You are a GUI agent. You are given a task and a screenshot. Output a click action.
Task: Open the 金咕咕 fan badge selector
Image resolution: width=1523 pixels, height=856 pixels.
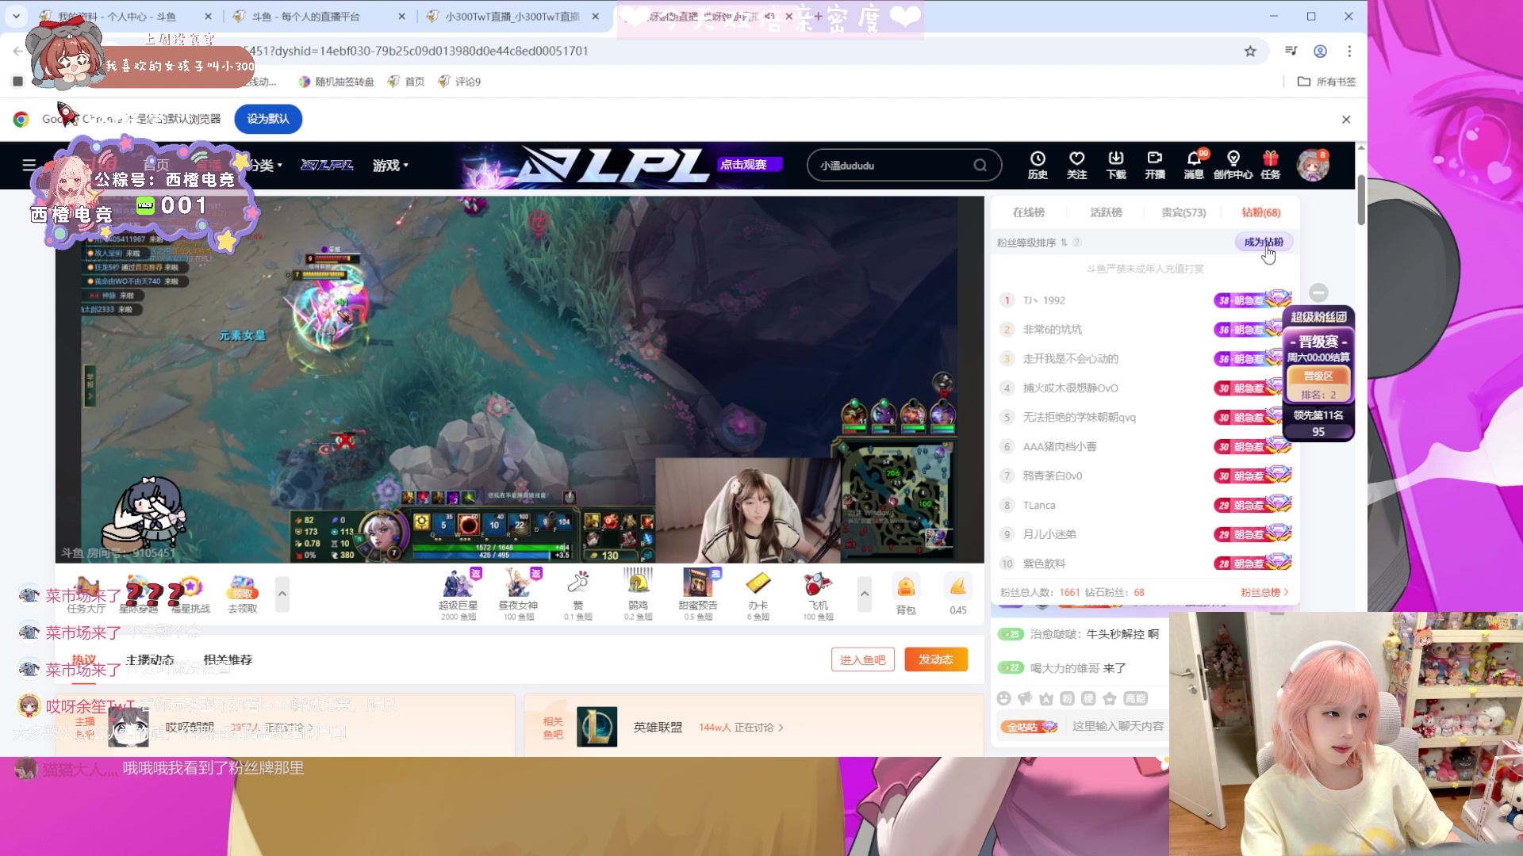1029,727
